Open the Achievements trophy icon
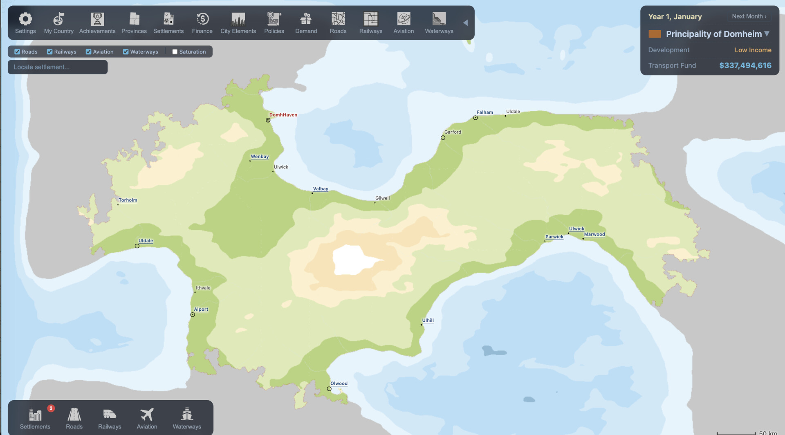785x435 pixels. pos(97,19)
